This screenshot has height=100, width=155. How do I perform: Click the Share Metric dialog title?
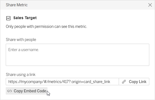pyautogui.click(x=17, y=5)
